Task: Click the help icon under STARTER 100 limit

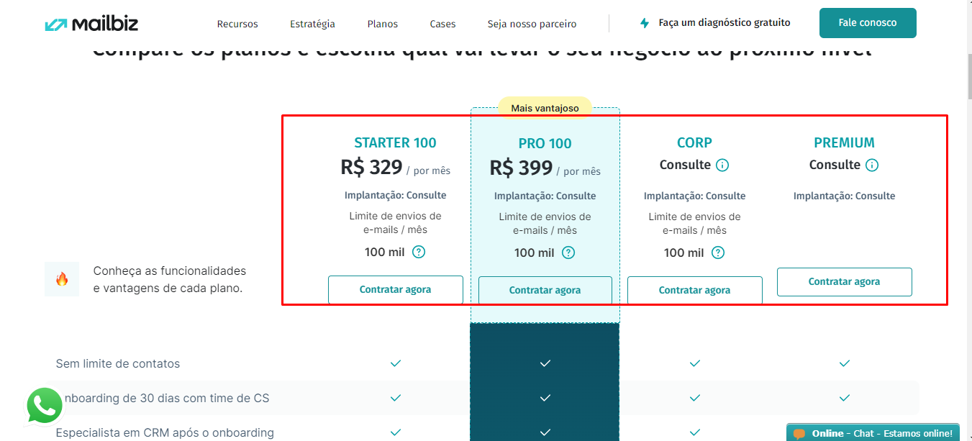Action: click(419, 252)
